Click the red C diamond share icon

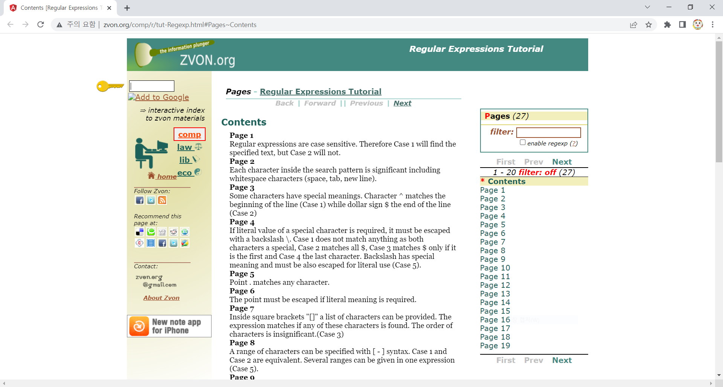pyautogui.click(x=140, y=243)
